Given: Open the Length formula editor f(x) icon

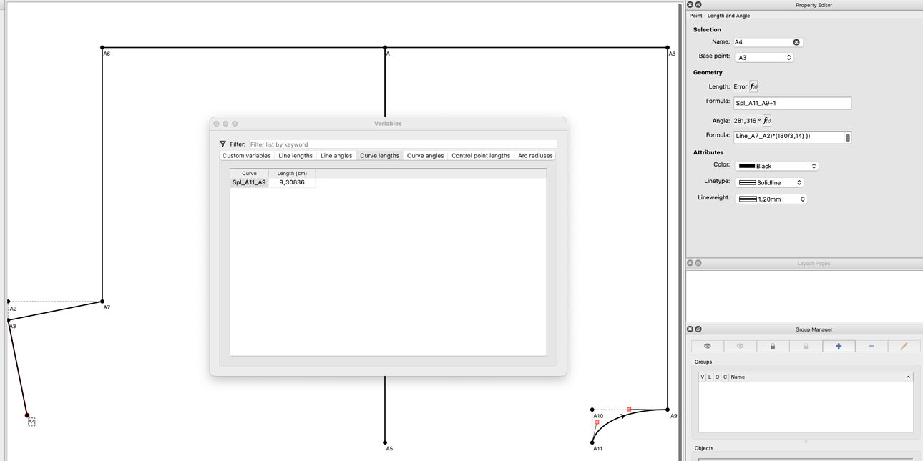Looking at the screenshot, I should (x=753, y=86).
